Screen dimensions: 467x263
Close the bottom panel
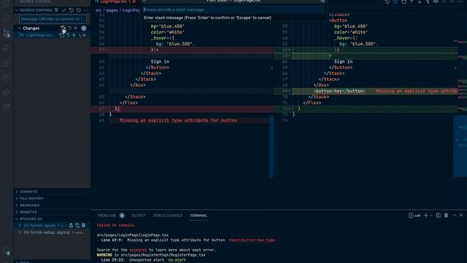[461, 216]
